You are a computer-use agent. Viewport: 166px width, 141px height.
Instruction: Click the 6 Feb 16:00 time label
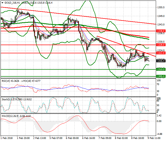89,138
